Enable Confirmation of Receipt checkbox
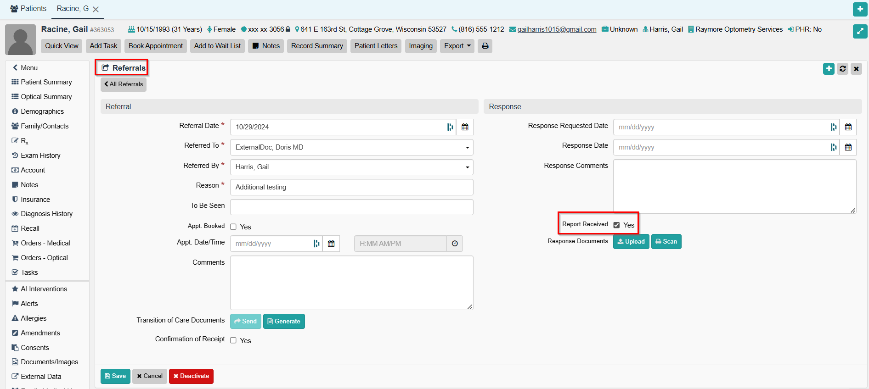The height and width of the screenshot is (389, 869). point(233,340)
